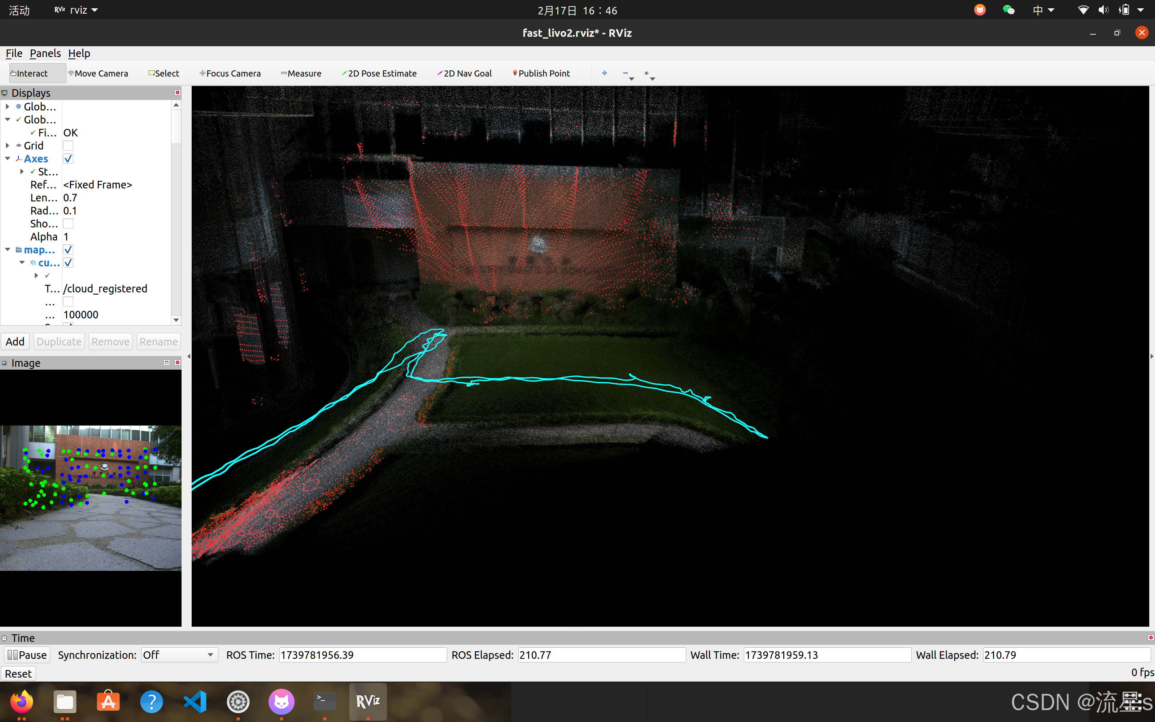Open the File menu
The height and width of the screenshot is (722, 1155).
(x=14, y=53)
